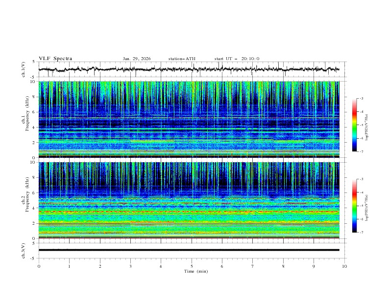Click the Time (min) axis label
388x299 pixels.
coord(196,271)
